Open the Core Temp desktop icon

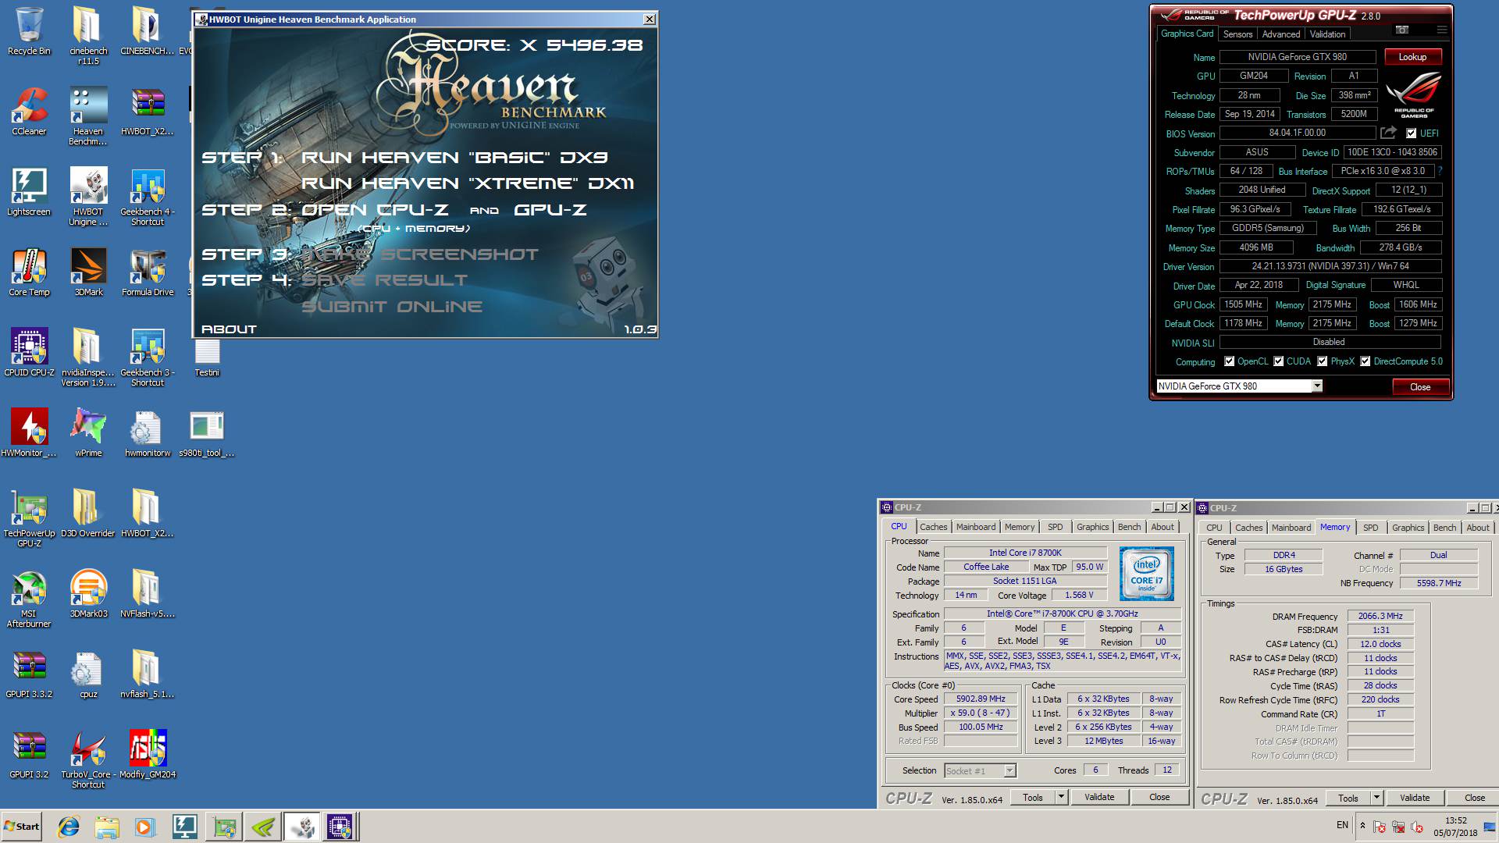coord(29,272)
